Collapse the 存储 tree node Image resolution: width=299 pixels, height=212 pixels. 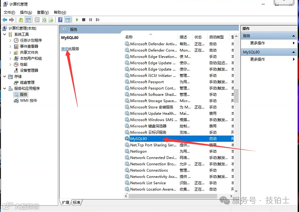click(x=5, y=76)
